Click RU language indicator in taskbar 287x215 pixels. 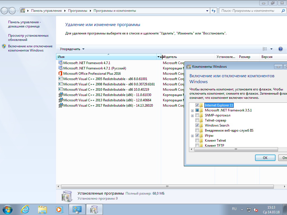coord(234,209)
